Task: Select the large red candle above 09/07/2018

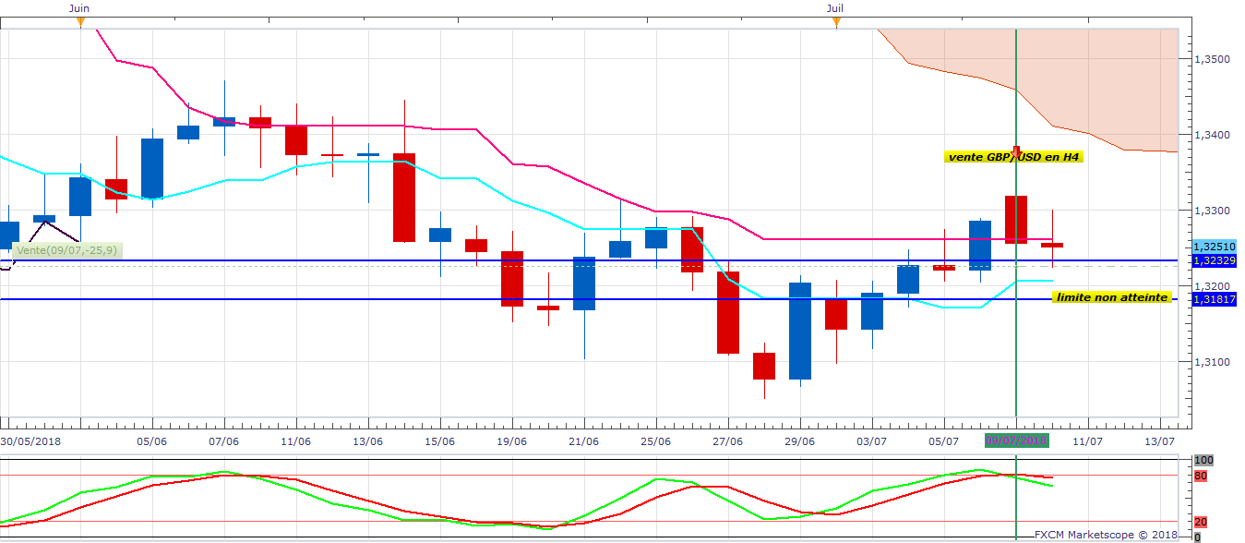Action: [1016, 220]
